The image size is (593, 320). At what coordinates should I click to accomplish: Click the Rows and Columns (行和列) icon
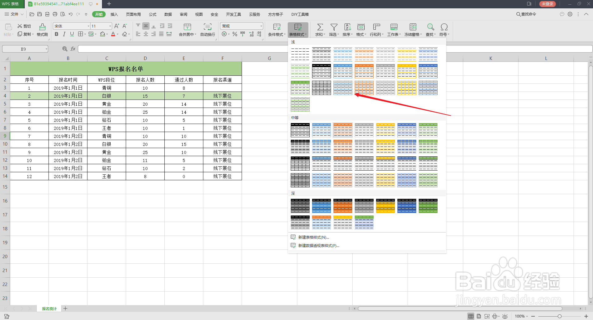click(376, 27)
